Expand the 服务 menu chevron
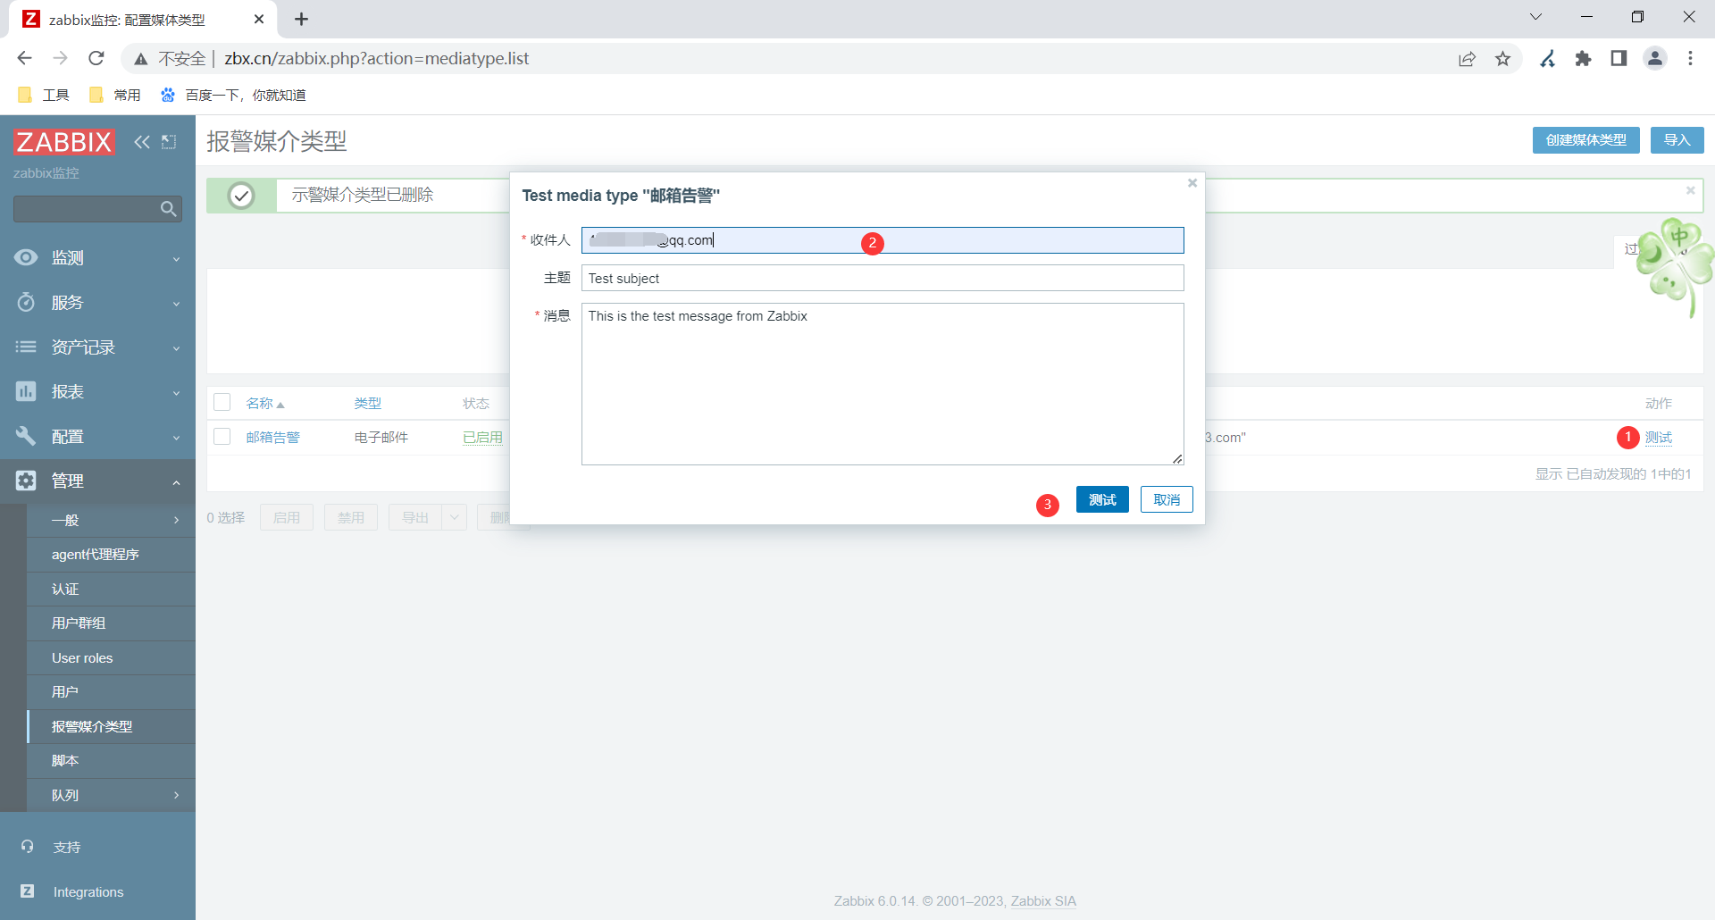This screenshot has width=1715, height=920. 176,304
